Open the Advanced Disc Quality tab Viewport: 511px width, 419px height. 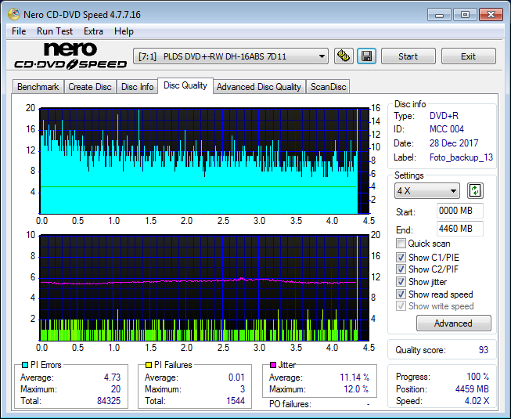(259, 87)
